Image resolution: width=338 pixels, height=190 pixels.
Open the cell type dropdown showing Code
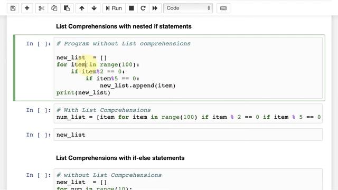(x=188, y=8)
